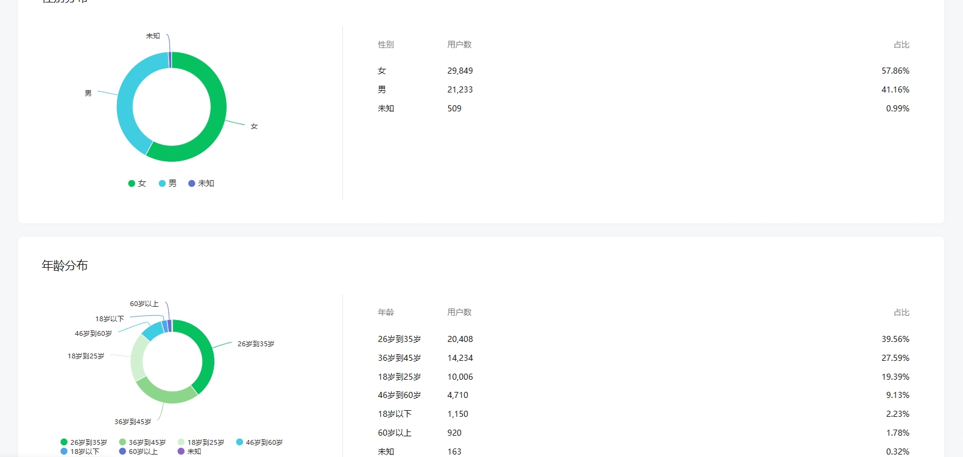Image resolution: width=963 pixels, height=457 pixels.
Task: Select the 女 row showing 29,849 users
Action: tap(643, 71)
